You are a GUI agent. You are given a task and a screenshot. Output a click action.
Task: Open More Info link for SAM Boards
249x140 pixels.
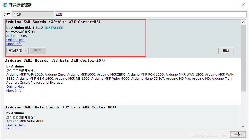[x=14, y=44]
